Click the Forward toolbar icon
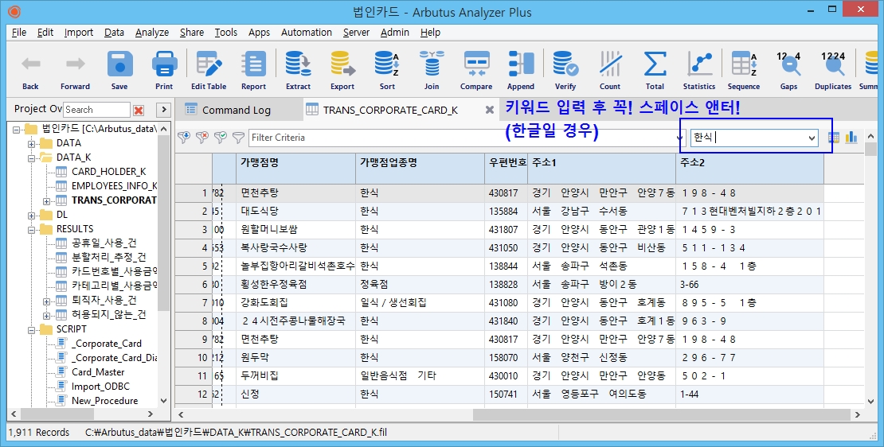 click(75, 68)
